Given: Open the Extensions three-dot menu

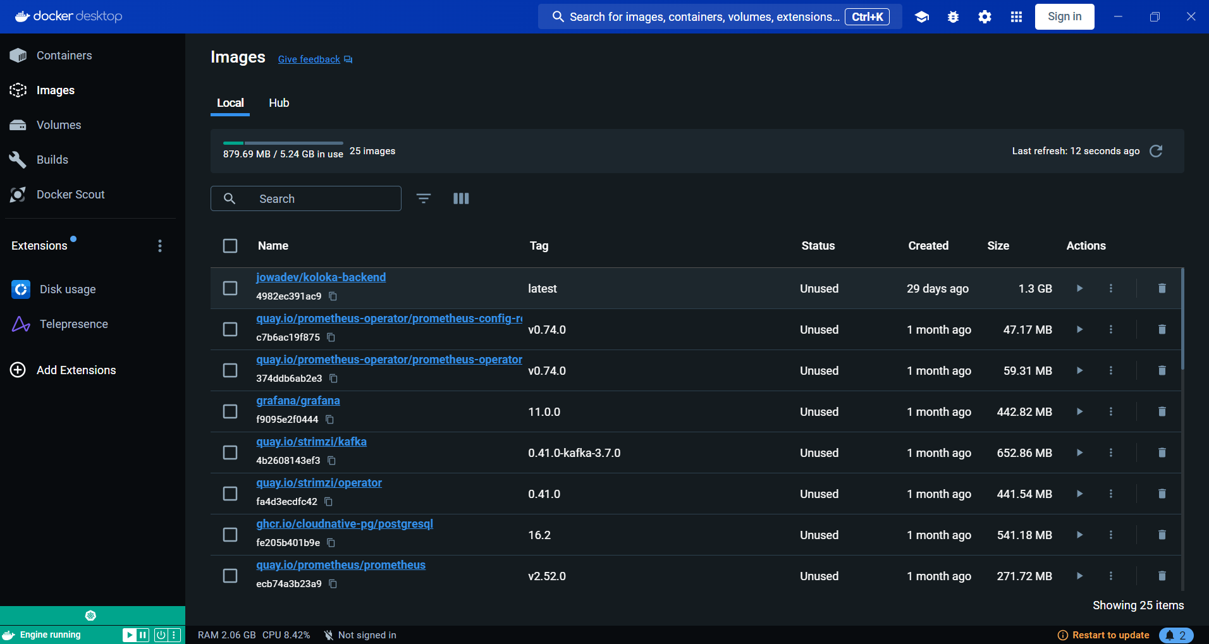Looking at the screenshot, I should 160,246.
